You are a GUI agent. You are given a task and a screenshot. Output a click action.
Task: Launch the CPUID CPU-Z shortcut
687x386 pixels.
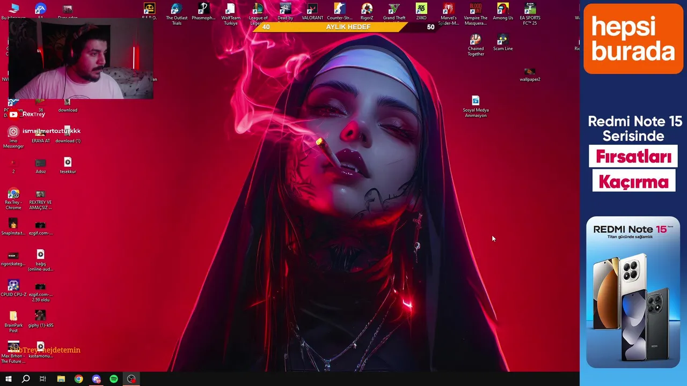13,288
